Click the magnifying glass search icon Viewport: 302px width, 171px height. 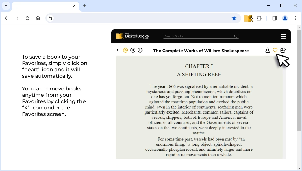pos(236,36)
